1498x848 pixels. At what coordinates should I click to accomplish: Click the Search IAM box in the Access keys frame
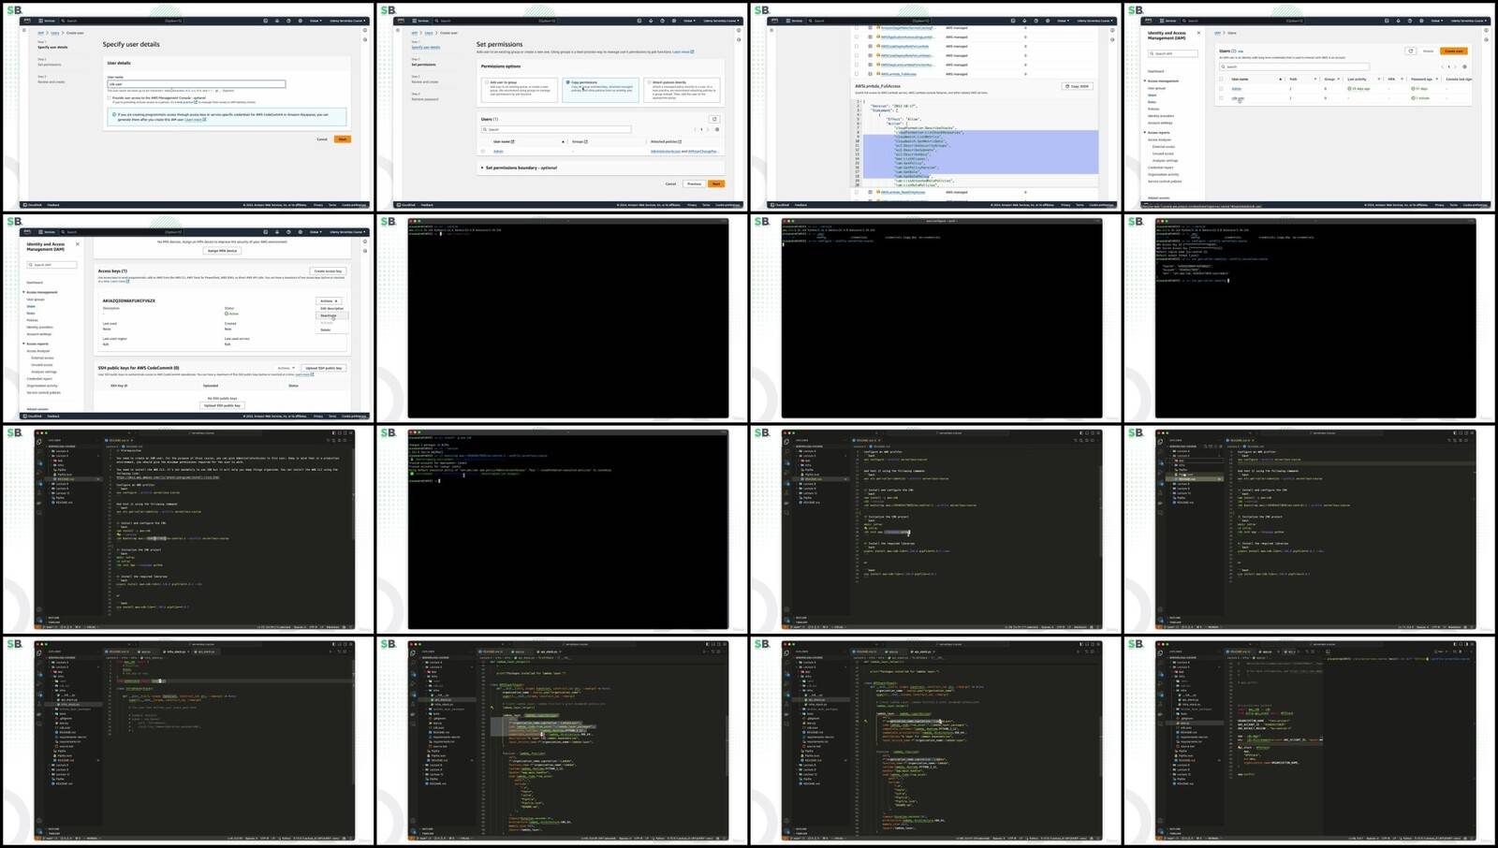(x=51, y=265)
